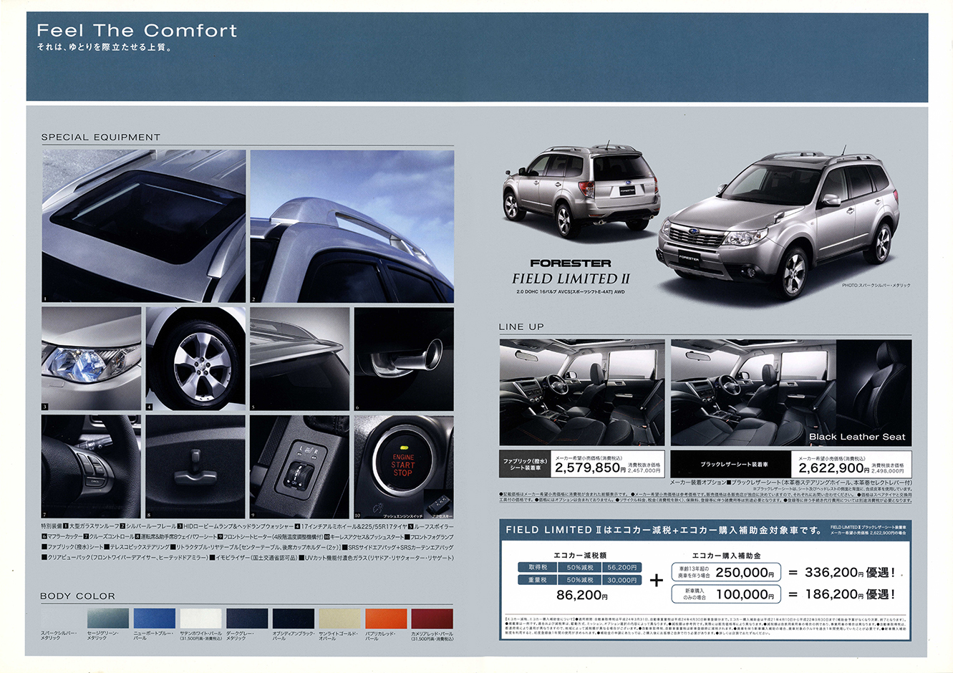The image size is (953, 673).
Task: Click the 50%減税 cell in 取得税 row
Action: pyautogui.click(x=580, y=567)
